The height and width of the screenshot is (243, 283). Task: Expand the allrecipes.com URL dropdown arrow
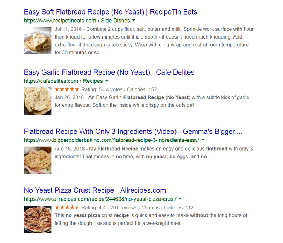click(180, 199)
